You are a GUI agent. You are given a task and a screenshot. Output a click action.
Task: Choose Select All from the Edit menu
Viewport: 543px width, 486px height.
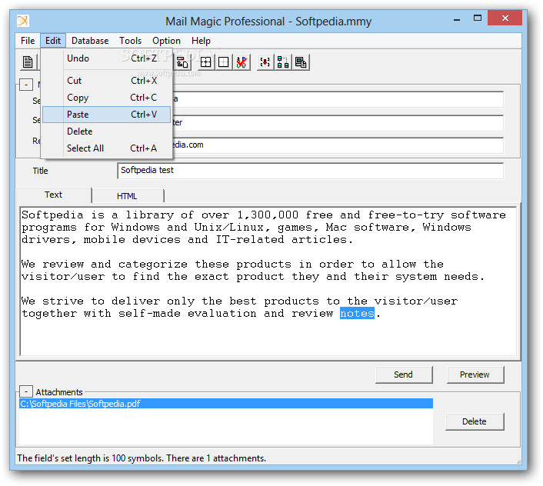click(107, 148)
